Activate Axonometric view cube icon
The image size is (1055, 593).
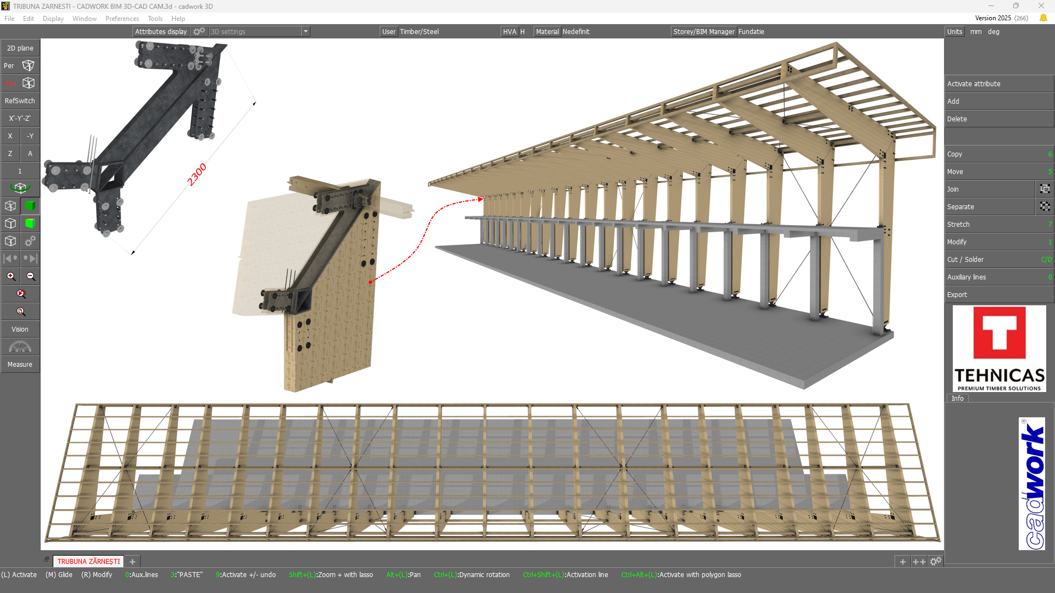pyautogui.click(x=28, y=83)
